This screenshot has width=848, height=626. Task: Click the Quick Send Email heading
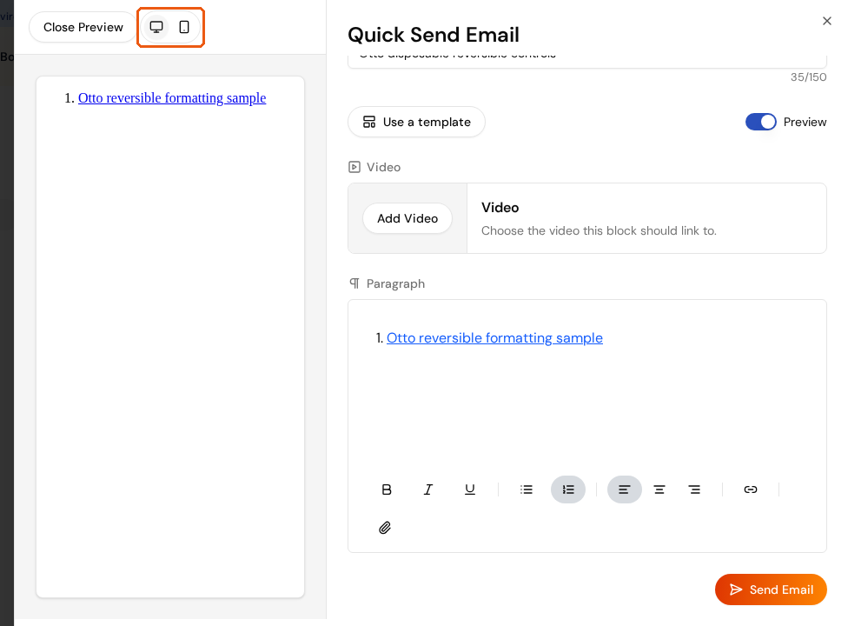434,35
